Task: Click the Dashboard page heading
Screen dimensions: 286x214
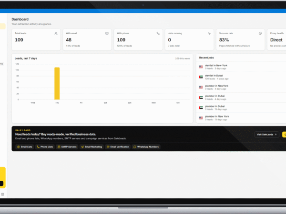Action: click(20, 19)
